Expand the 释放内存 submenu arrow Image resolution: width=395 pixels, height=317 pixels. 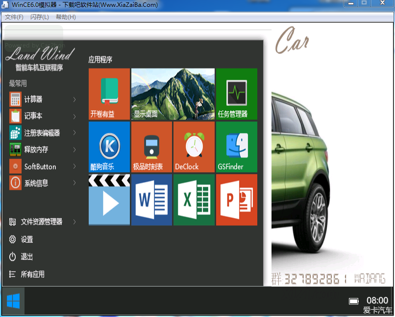(x=74, y=150)
